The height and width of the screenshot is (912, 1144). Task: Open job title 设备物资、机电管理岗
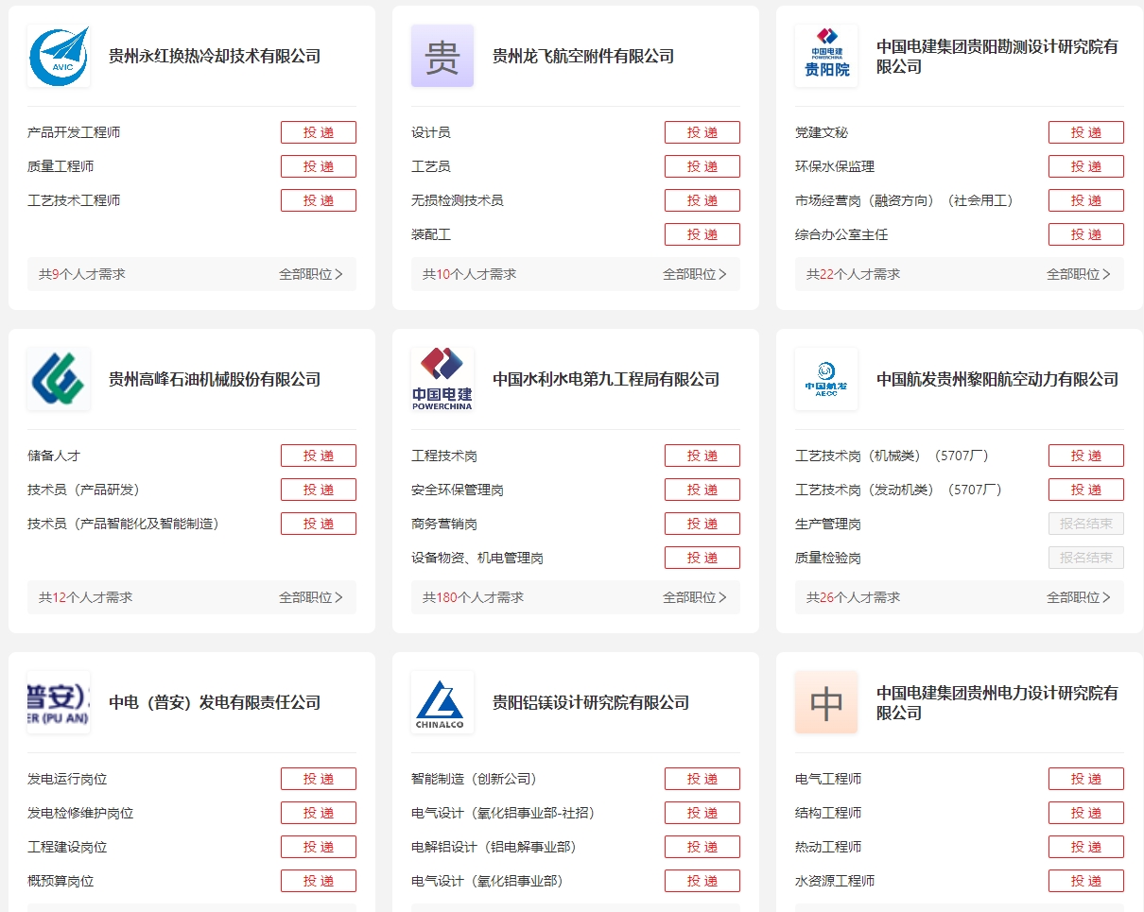tap(477, 558)
